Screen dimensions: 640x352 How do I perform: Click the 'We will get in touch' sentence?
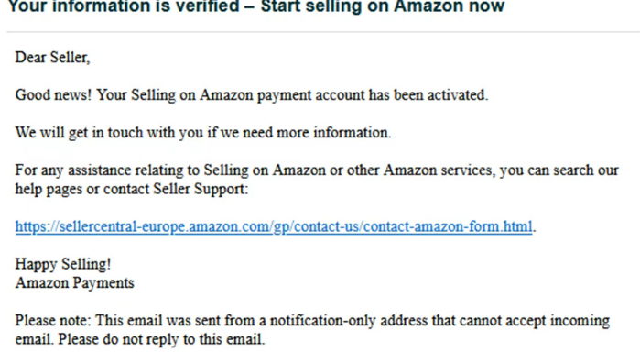[203, 133]
